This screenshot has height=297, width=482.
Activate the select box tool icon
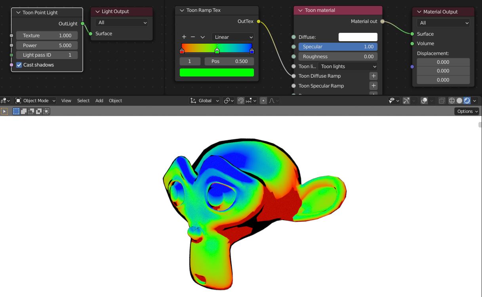tap(4, 111)
